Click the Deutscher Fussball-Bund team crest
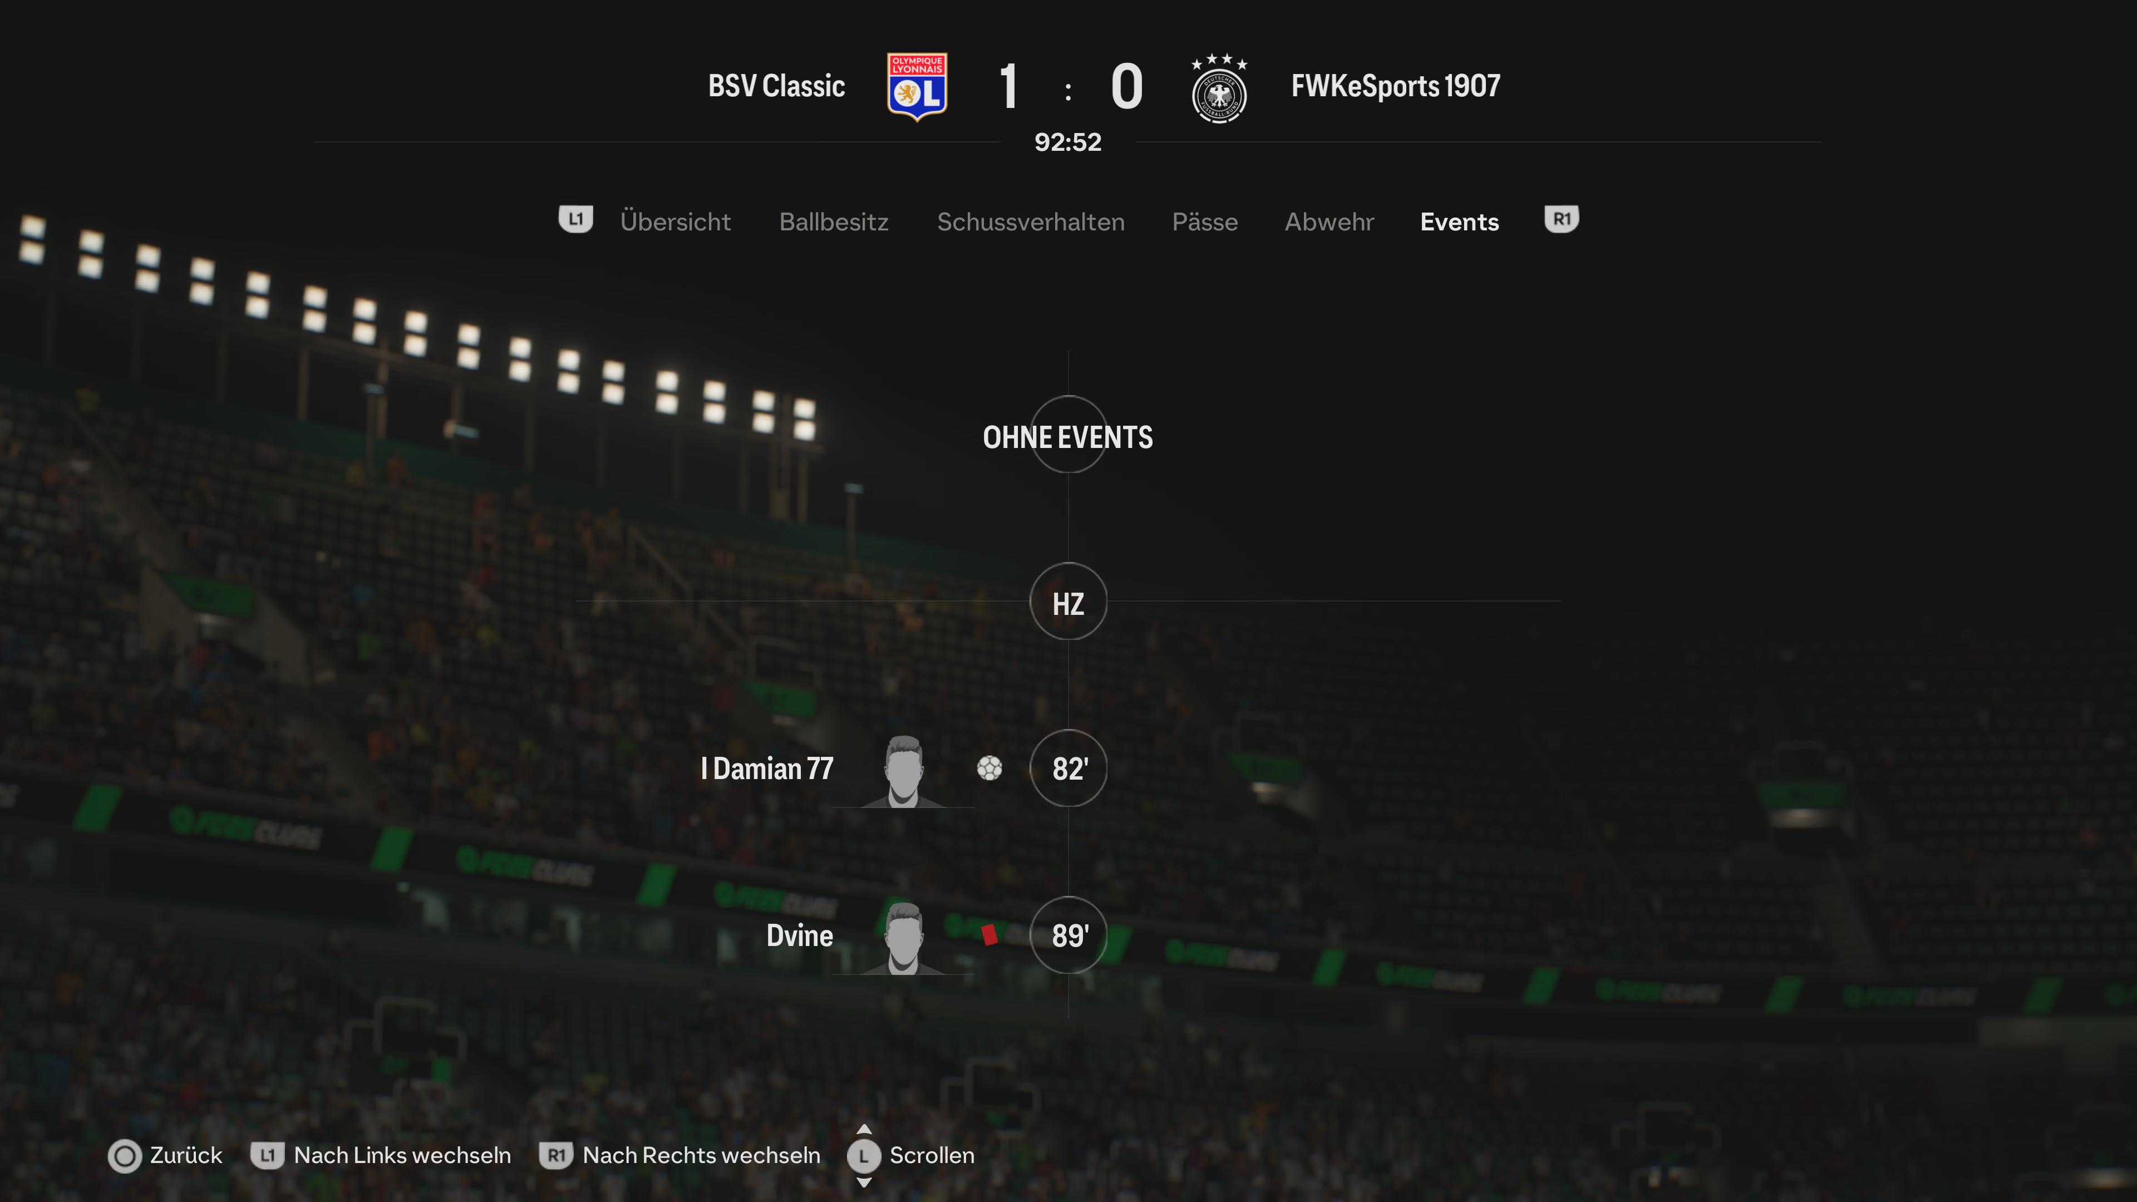Image resolution: width=2137 pixels, height=1202 pixels. pos(1219,89)
